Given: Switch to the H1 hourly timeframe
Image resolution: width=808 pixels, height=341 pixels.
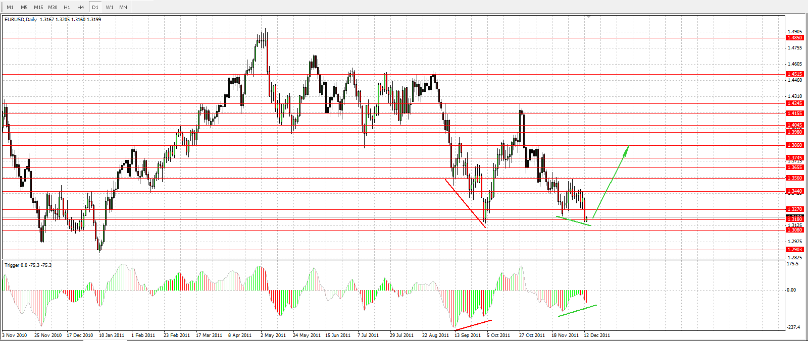Looking at the screenshot, I should tap(67, 7).
